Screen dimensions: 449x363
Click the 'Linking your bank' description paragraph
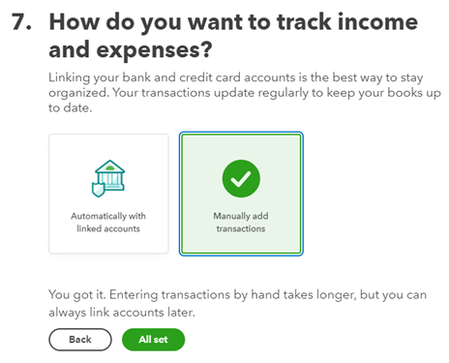(245, 93)
